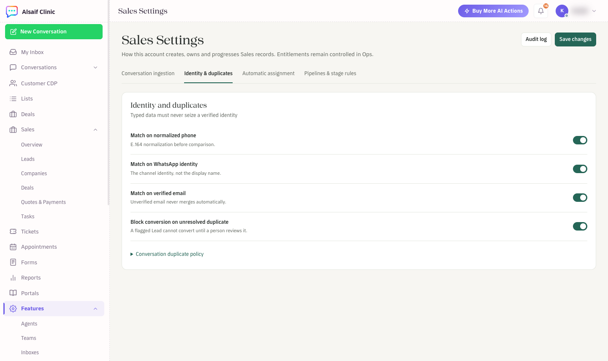This screenshot has width=608, height=361.
Task: Start a New Conversation
Action: coord(54,32)
